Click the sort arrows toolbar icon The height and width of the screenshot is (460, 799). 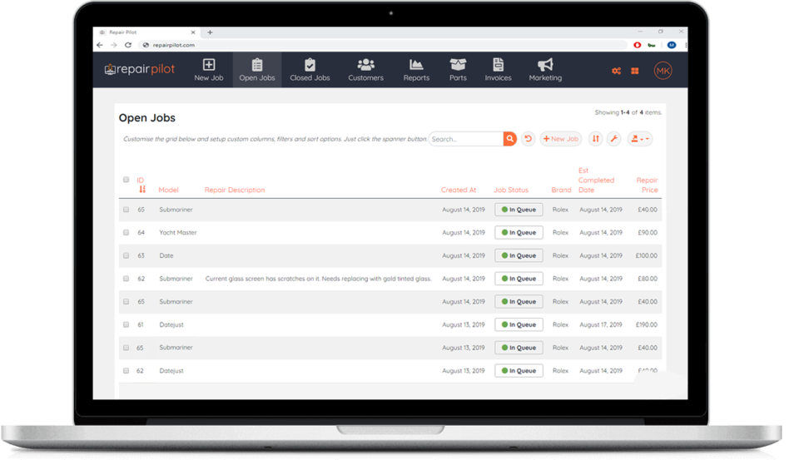tap(595, 139)
